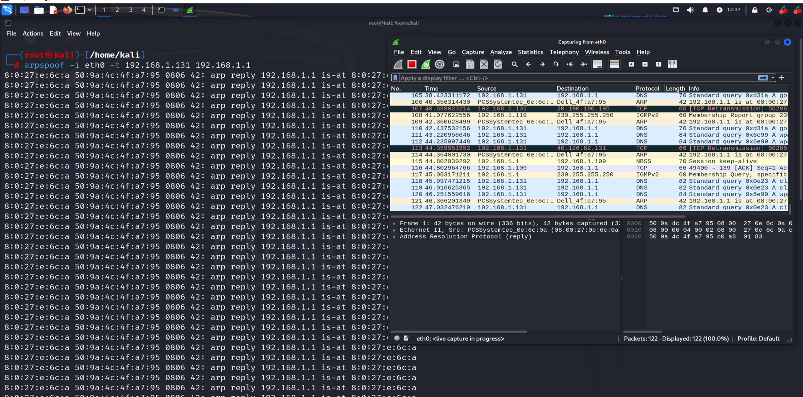Screen dimensions: 803x397
Task: Open the volume control in system tray
Action: (x=691, y=10)
